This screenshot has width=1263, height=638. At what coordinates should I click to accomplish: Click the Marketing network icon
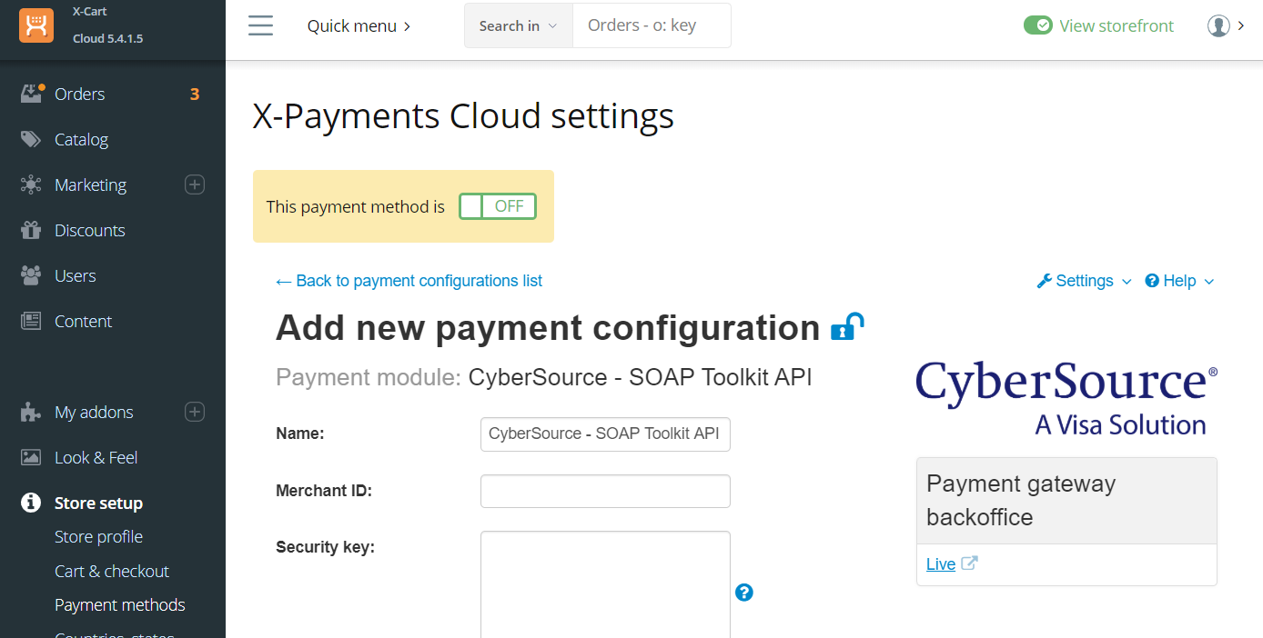tap(31, 184)
